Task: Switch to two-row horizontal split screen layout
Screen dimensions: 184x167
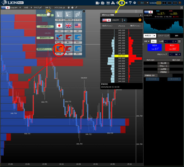Action: pyautogui.click(x=170, y=3)
